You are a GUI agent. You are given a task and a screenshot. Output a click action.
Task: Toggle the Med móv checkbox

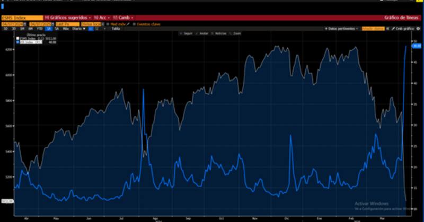pos(108,24)
